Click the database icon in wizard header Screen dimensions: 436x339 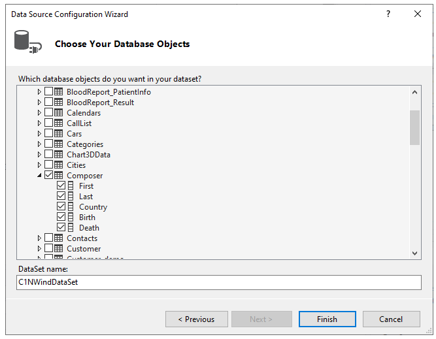point(26,42)
